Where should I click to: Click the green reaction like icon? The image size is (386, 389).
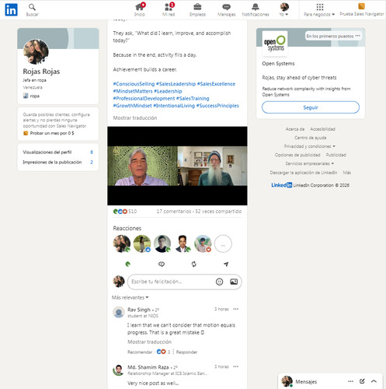tap(127, 264)
